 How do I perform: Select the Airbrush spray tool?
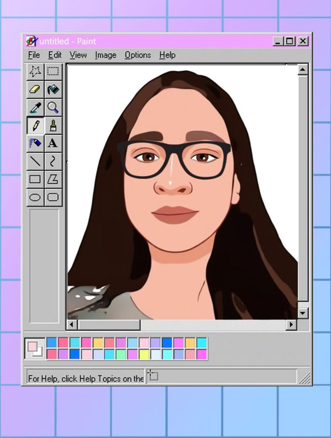point(35,143)
